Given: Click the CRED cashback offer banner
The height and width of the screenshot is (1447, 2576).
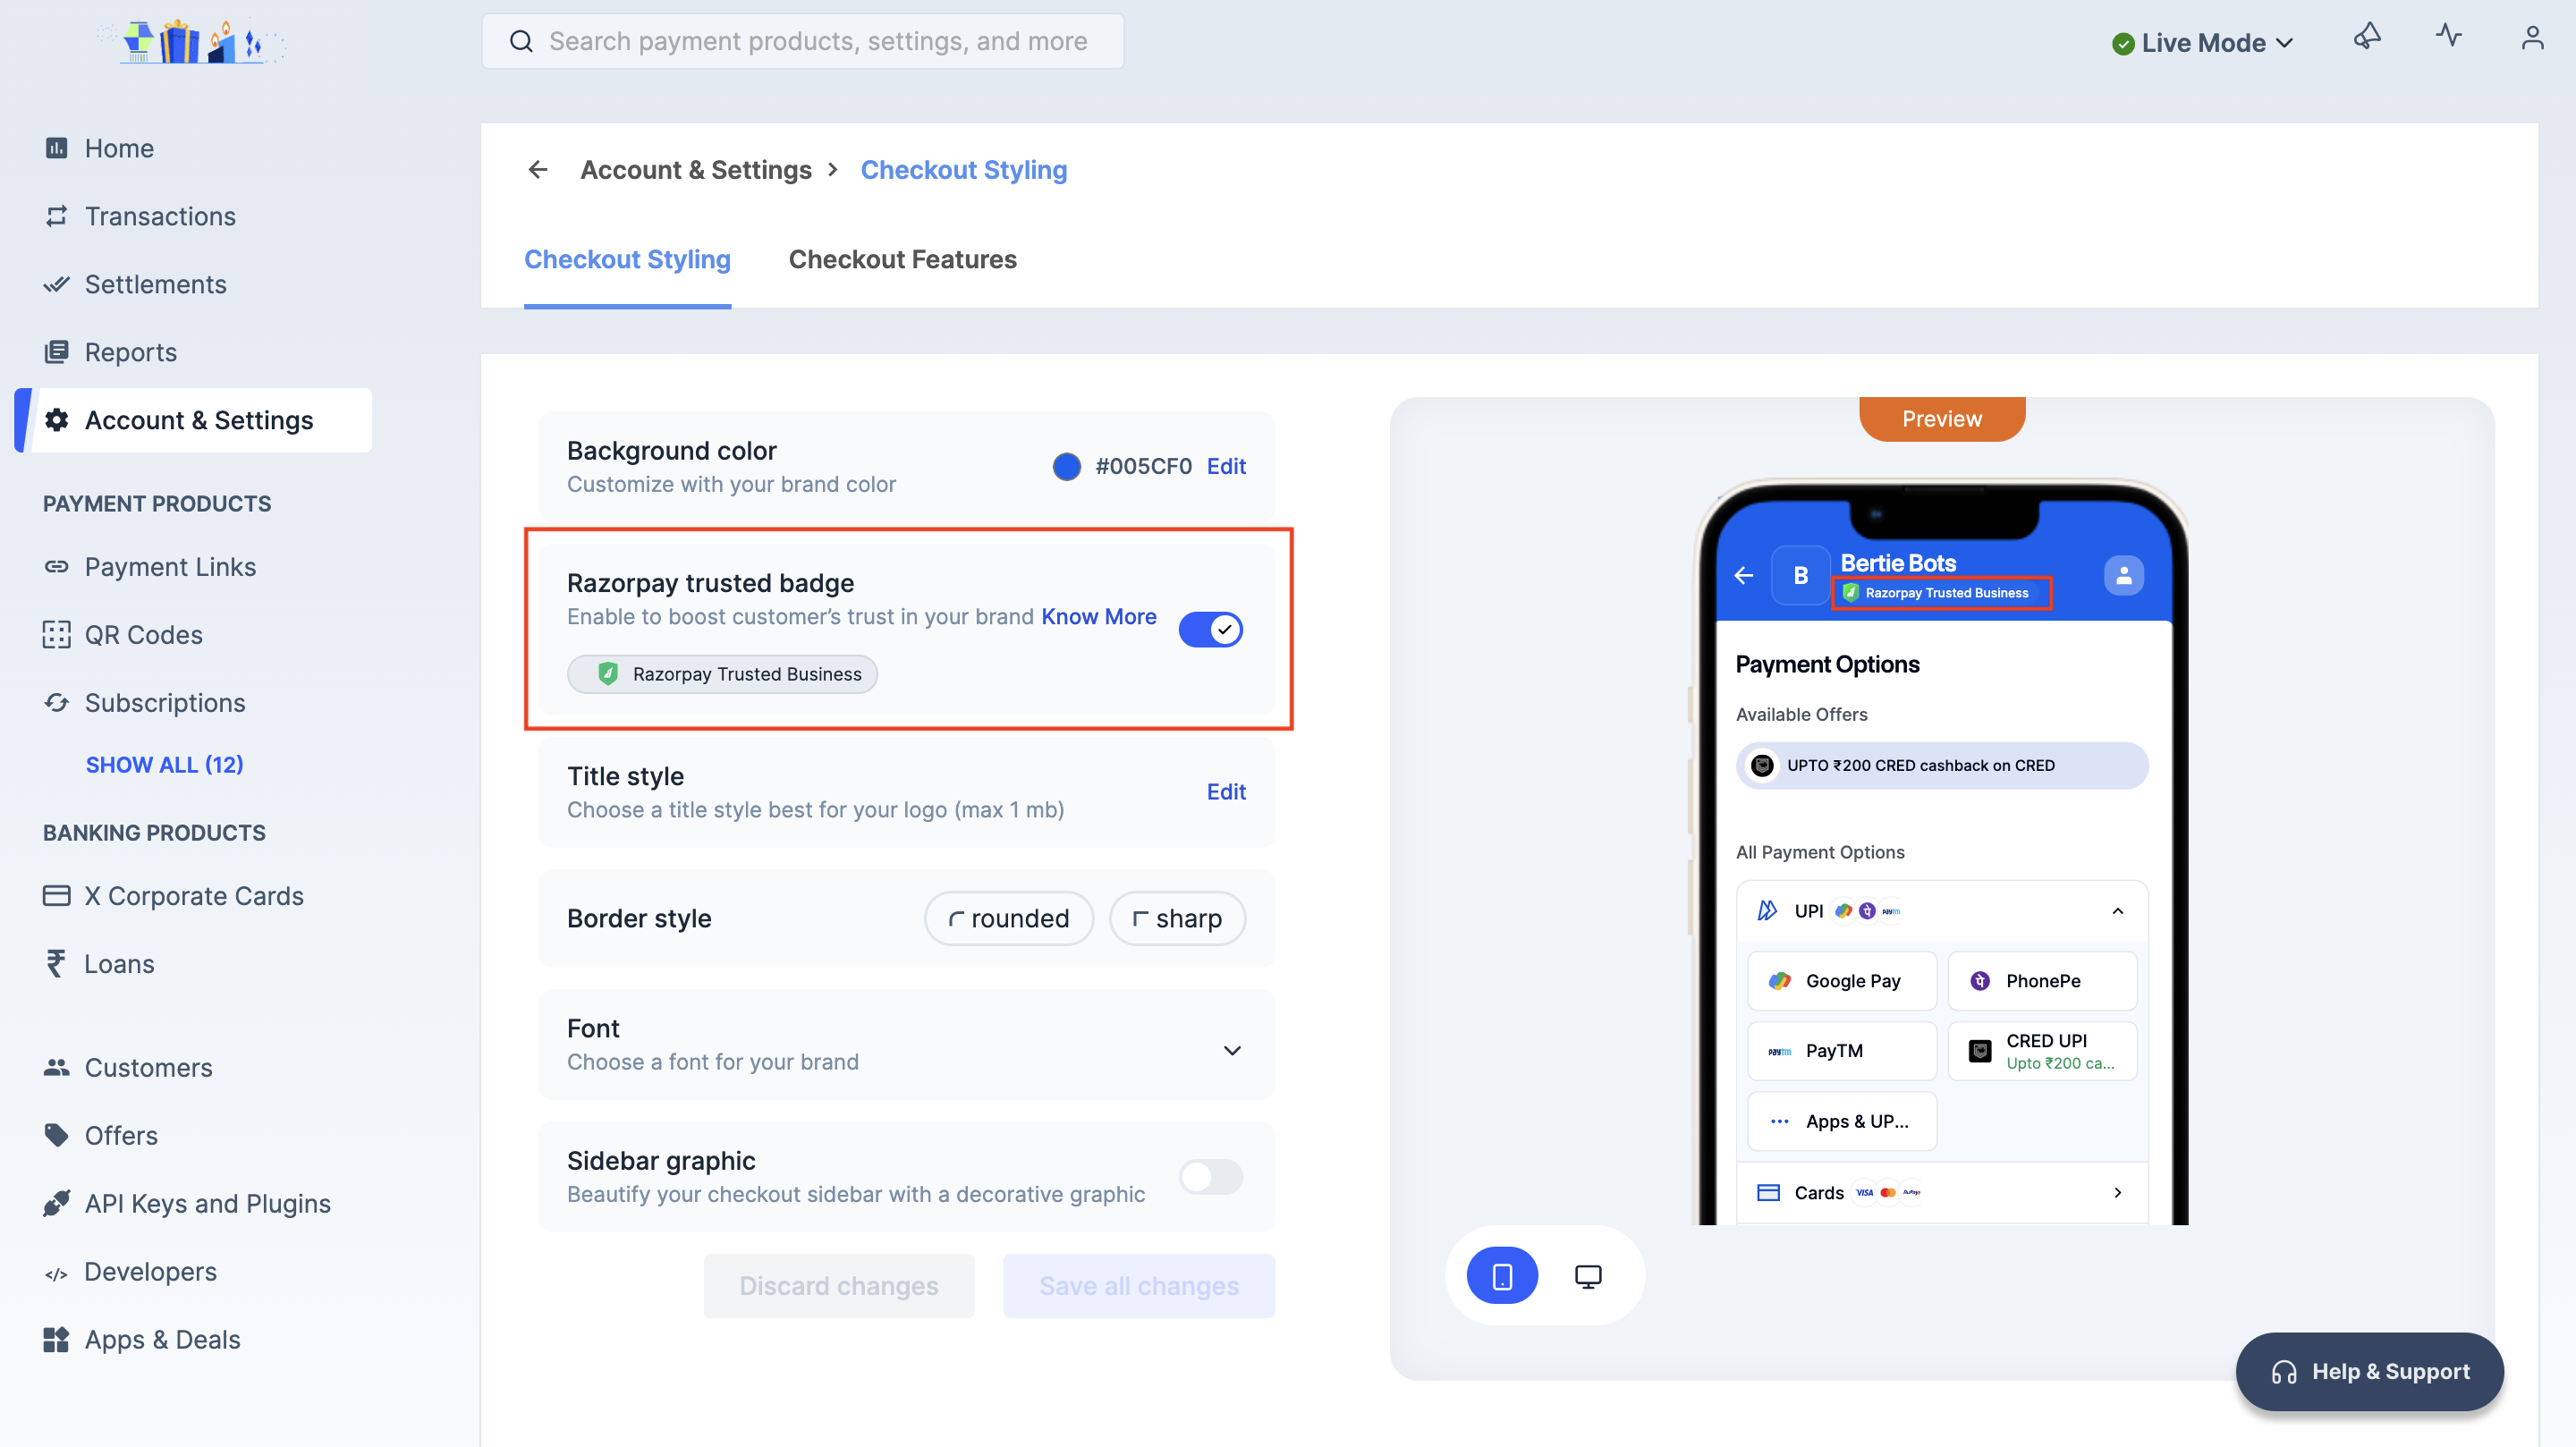Looking at the screenshot, I should coord(1941,765).
